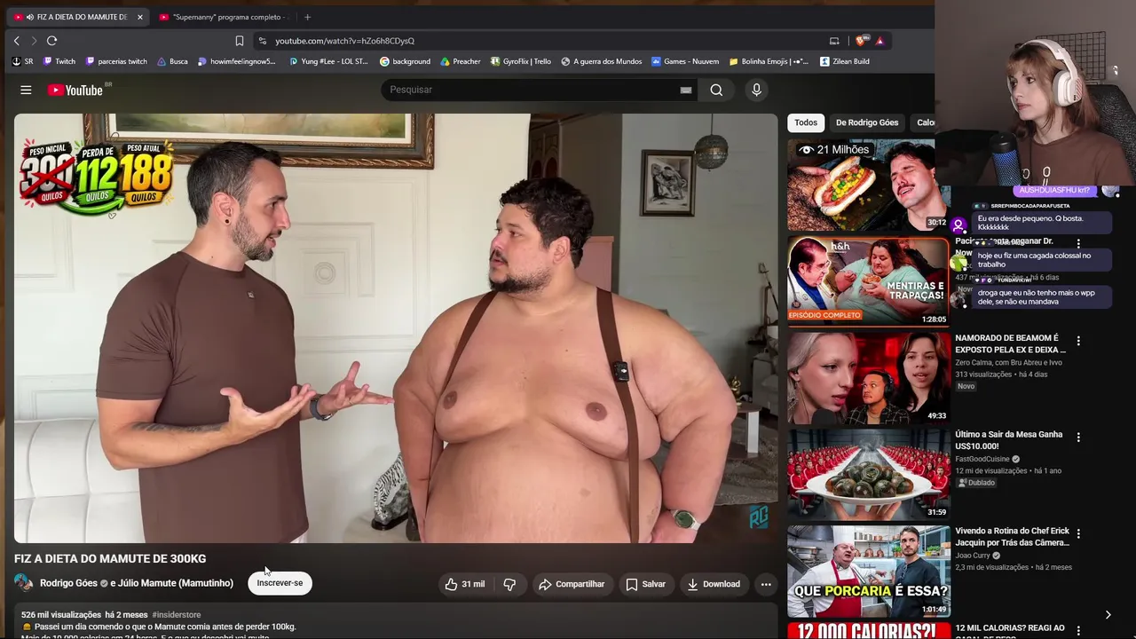Start voice search with the microphone icon
The image size is (1136, 639).
click(x=756, y=90)
